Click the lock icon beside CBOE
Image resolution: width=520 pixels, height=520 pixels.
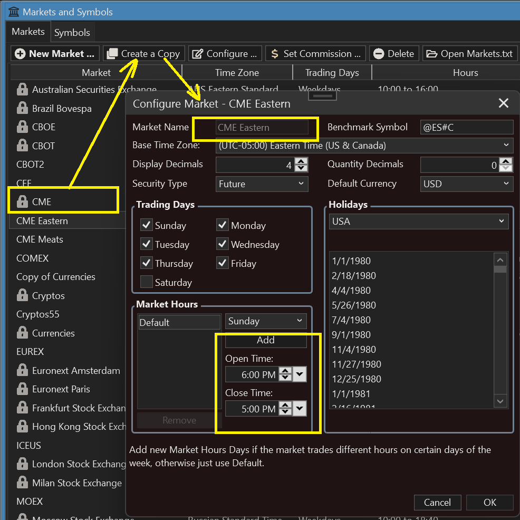click(22, 127)
